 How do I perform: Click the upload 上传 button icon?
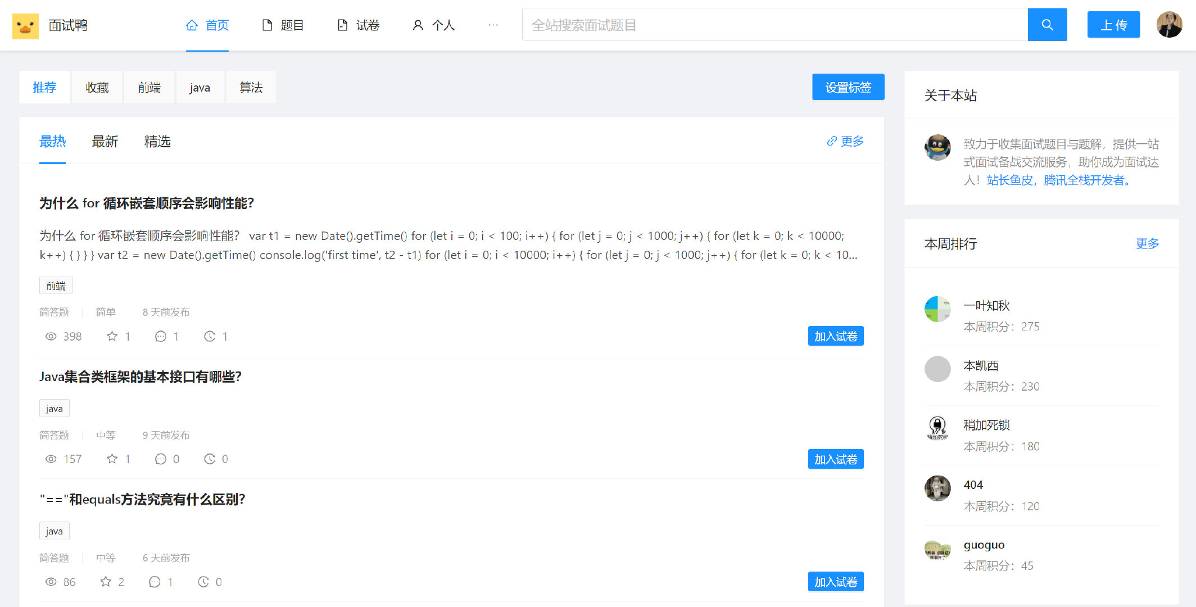pos(1111,25)
